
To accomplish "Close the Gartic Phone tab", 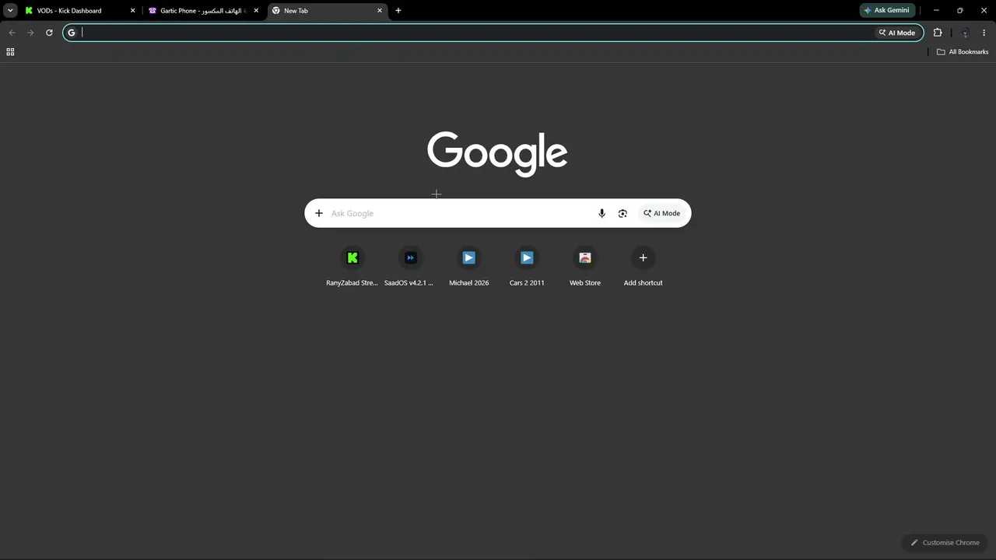I will [x=256, y=11].
